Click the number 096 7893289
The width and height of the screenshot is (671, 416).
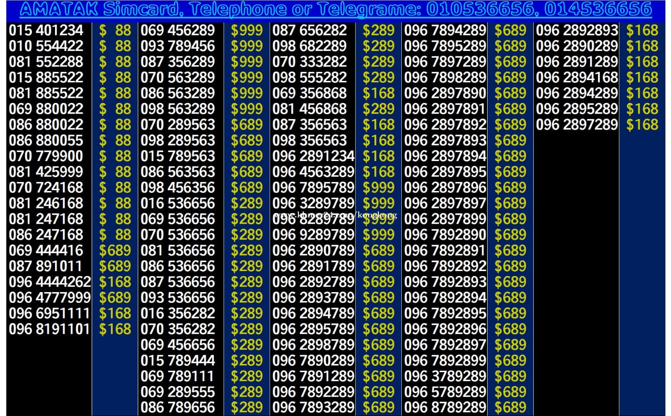coord(313,408)
